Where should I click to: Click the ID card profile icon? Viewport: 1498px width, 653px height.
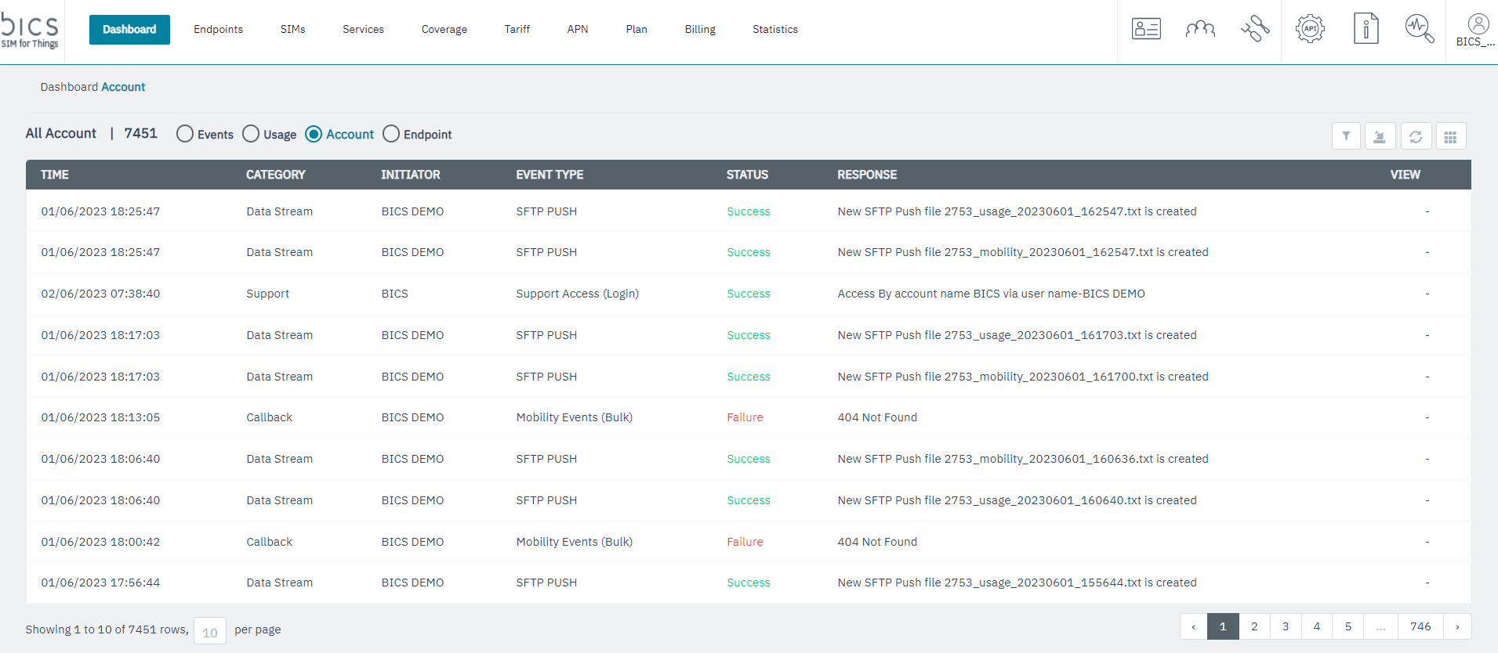coord(1146,29)
